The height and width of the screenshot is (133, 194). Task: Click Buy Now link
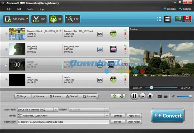coord(169,9)
